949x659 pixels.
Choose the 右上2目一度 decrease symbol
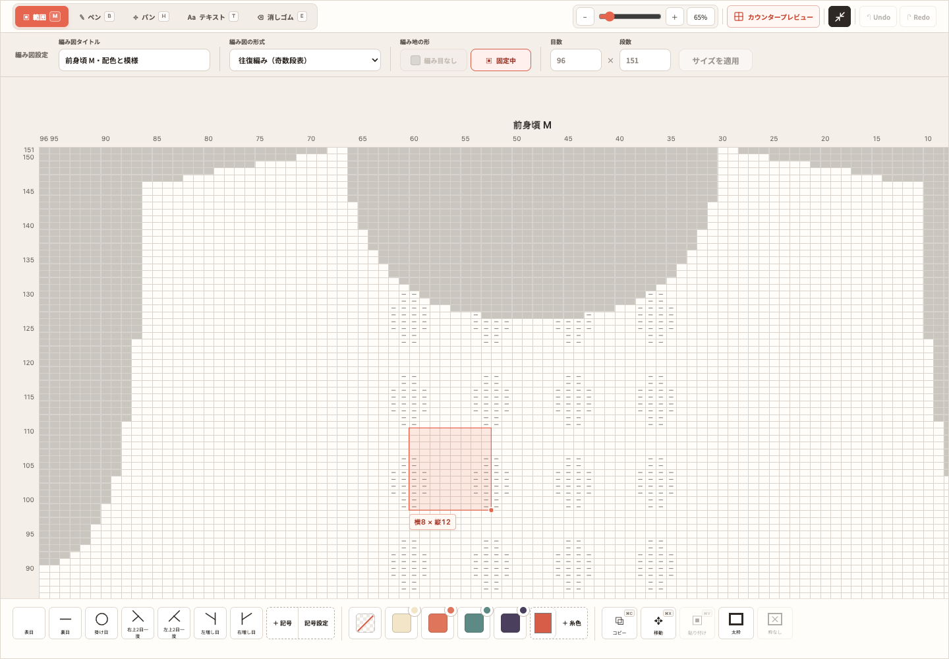[x=138, y=623]
